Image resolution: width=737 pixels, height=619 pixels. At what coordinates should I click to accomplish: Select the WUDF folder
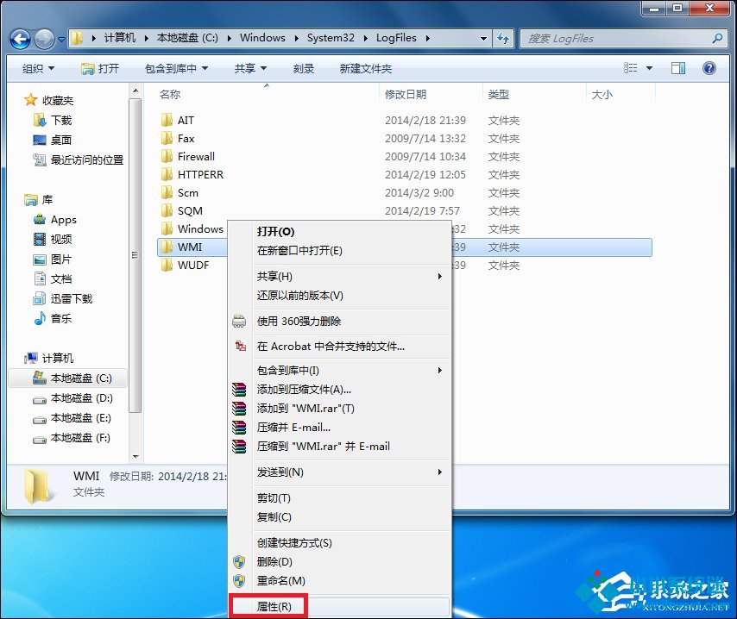pyautogui.click(x=193, y=265)
